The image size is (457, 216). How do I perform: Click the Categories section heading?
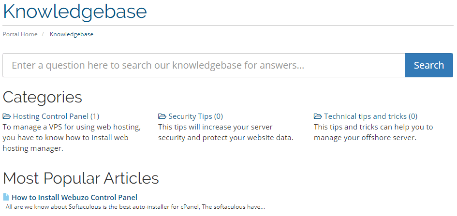tap(42, 97)
